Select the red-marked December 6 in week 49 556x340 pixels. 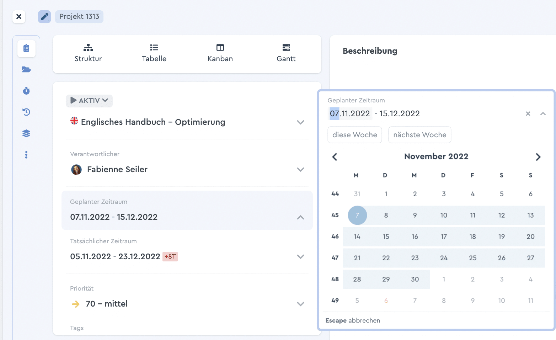click(386, 301)
